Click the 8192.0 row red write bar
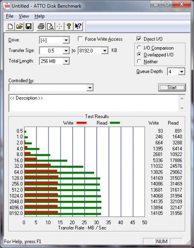Screen dimensions: 194x248 [41, 212]
